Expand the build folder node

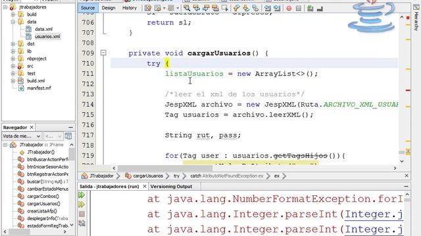[13, 14]
